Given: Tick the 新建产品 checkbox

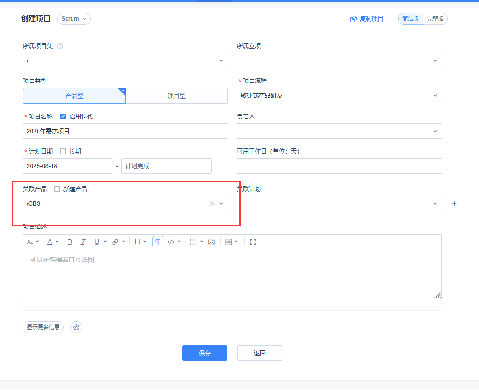Looking at the screenshot, I should point(57,189).
